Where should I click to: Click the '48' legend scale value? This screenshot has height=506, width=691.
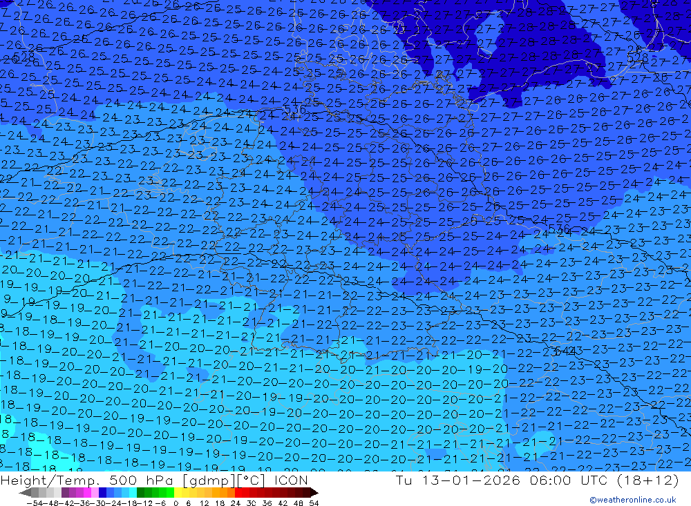point(299,503)
